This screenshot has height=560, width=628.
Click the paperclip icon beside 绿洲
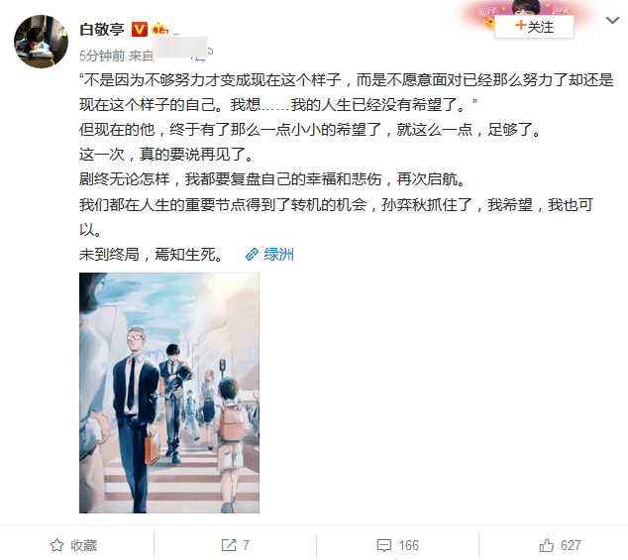coord(252,255)
